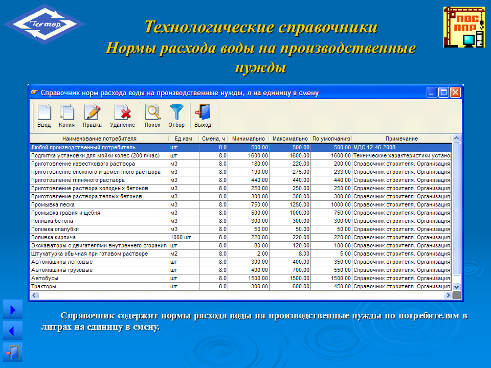Select row Экскаваторы с двигателями внутреннего сгорания
Viewport: 491px width, 368px height.
(x=240, y=245)
